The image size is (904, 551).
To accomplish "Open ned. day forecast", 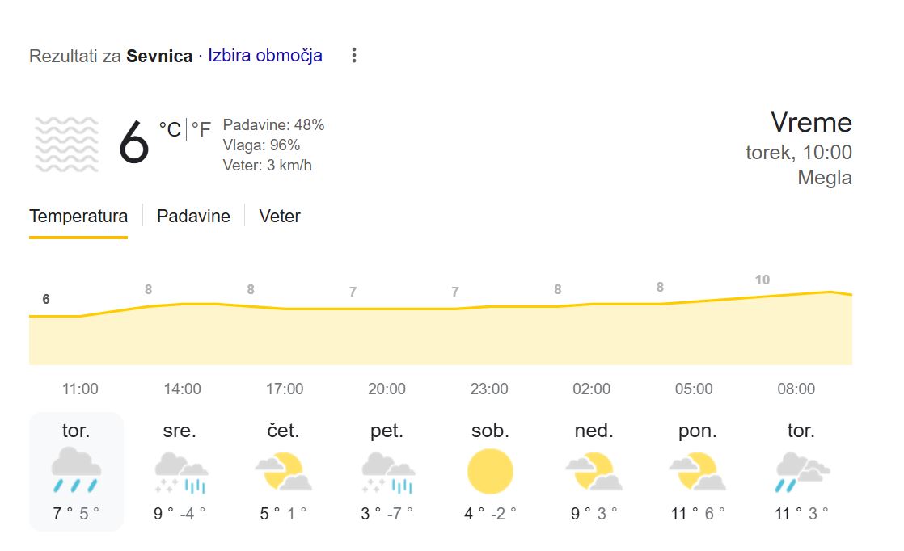I will click(x=593, y=431).
